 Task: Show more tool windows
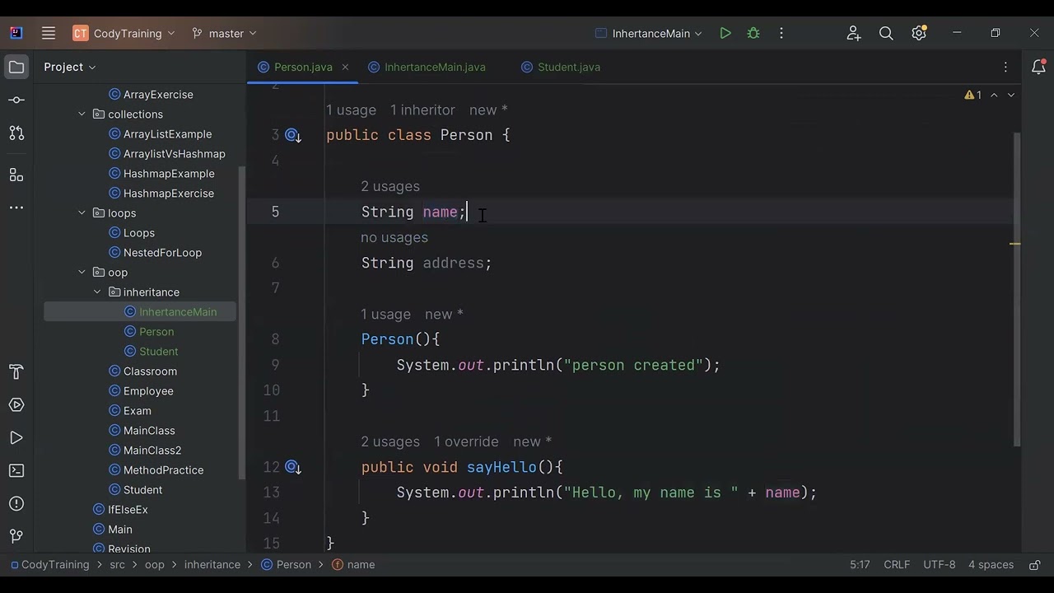click(x=16, y=208)
